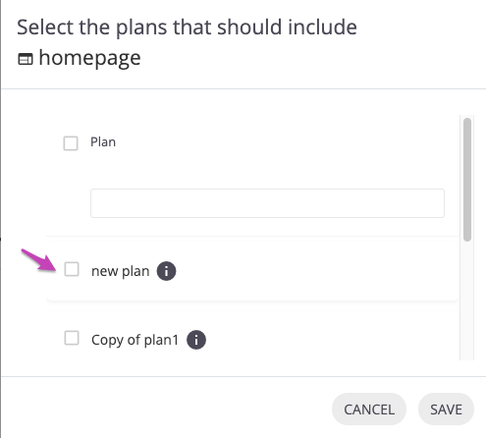
Task: Click empty area of Copy of plan1 row
Action: [x=327, y=340]
